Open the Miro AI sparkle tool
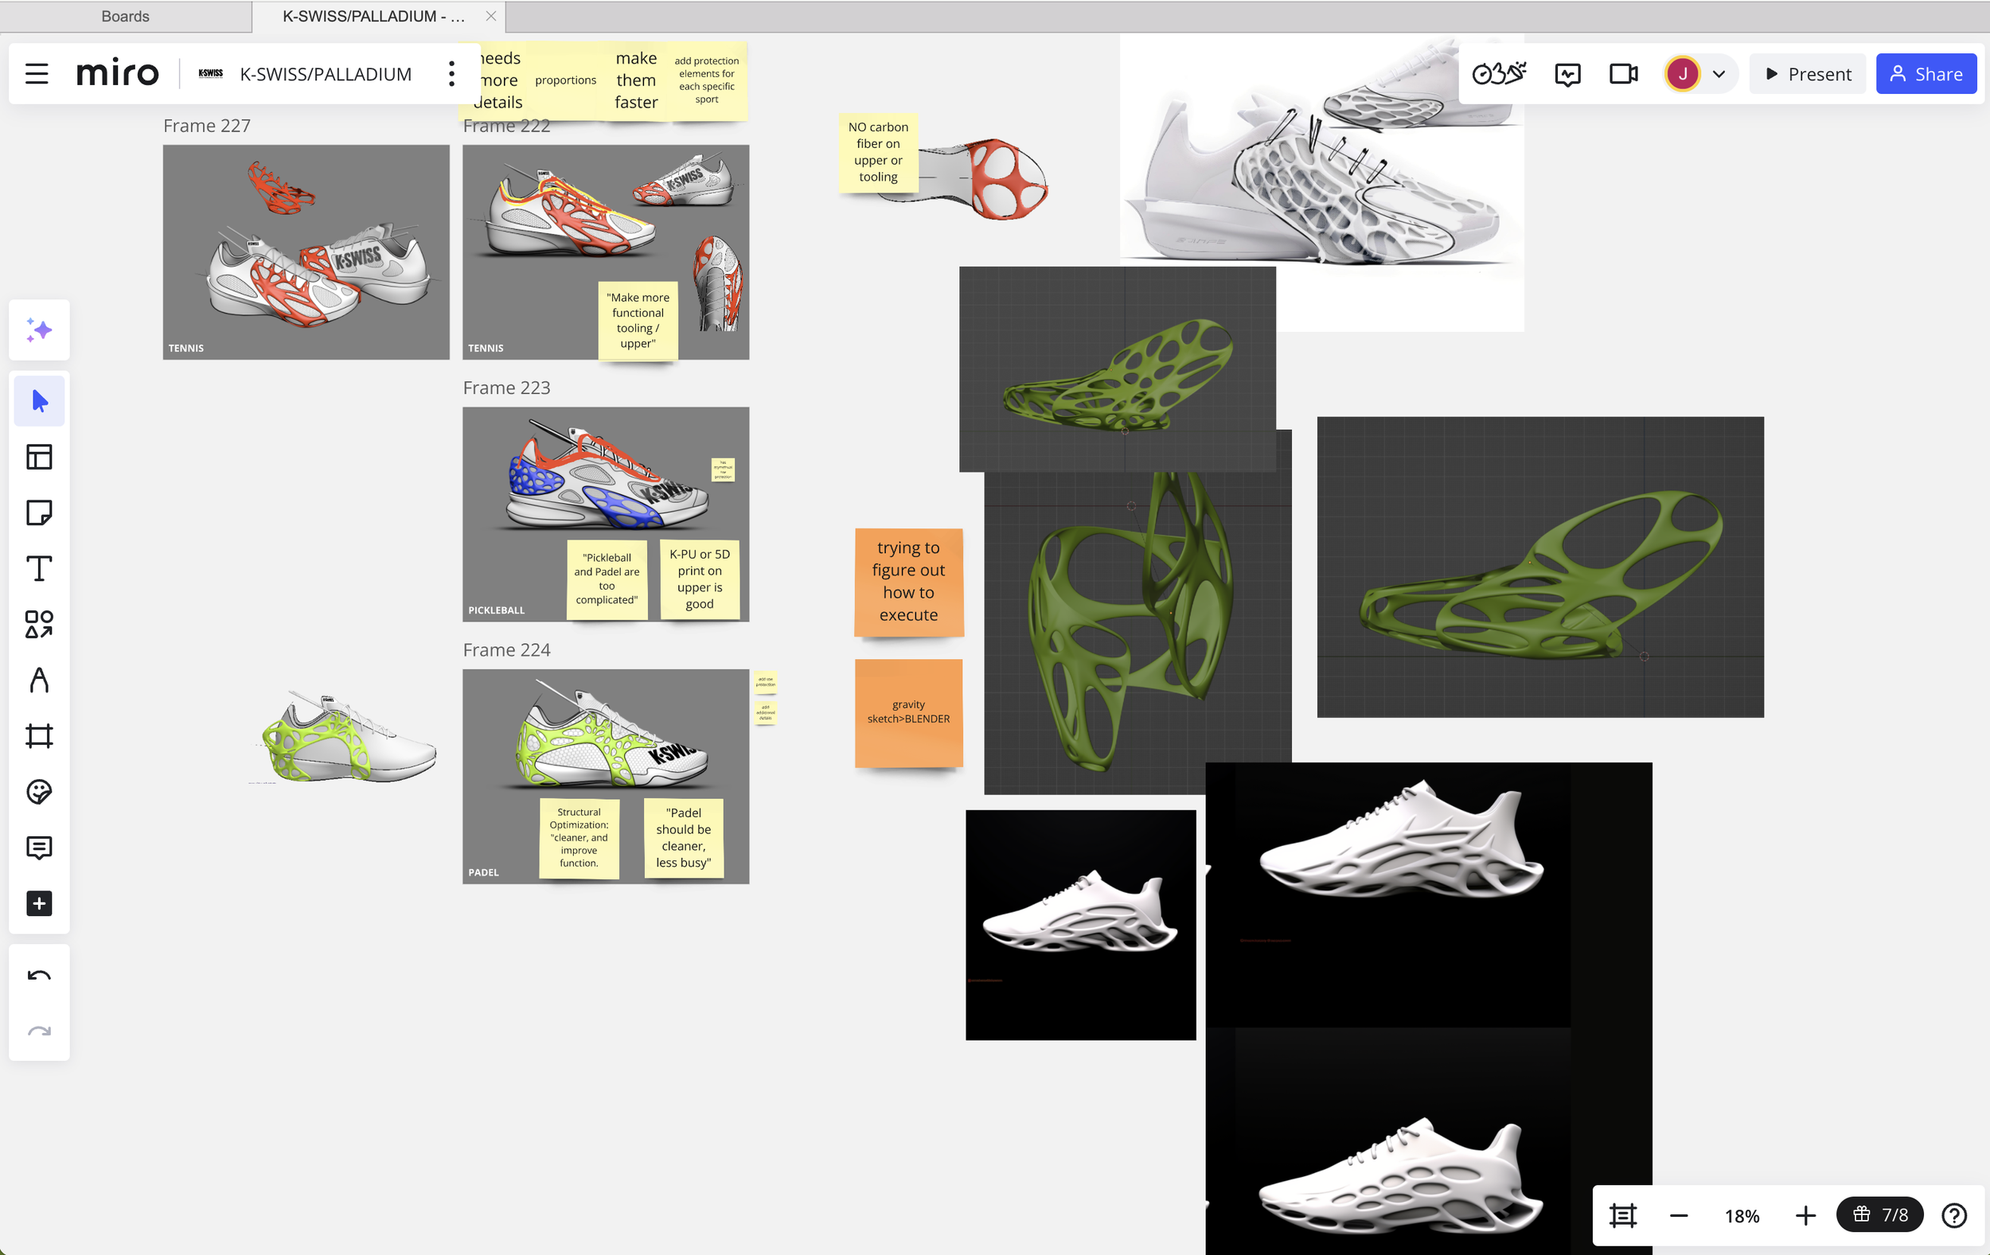 (x=39, y=330)
